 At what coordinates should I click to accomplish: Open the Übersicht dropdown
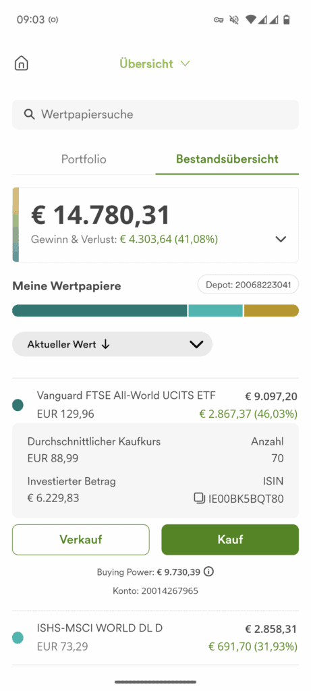click(x=154, y=64)
